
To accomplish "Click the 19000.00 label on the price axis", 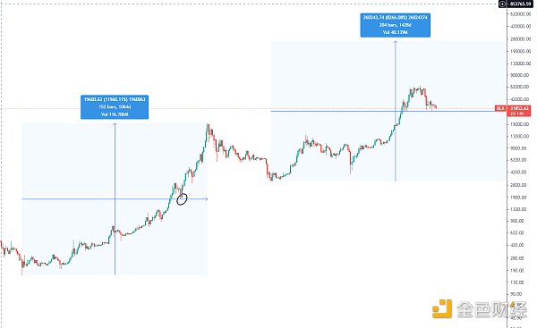I will [520, 124].
